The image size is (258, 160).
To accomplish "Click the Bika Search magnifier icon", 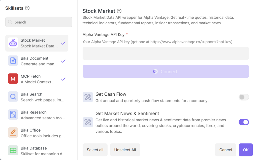I will click(13, 97).
